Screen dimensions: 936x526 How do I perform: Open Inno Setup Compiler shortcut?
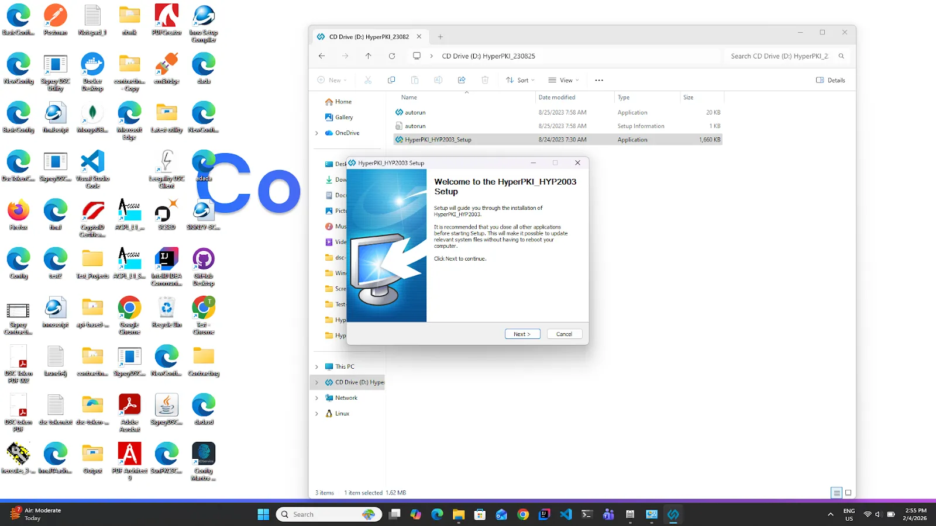pos(204,23)
